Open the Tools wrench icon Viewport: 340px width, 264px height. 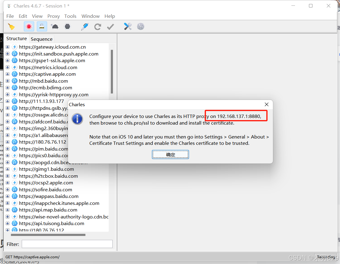tap(128, 27)
